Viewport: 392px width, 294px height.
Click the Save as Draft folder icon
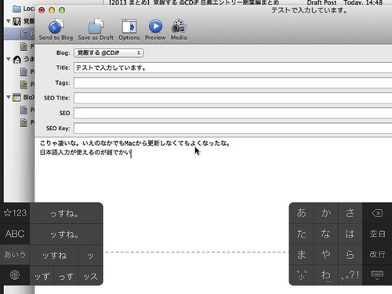(x=96, y=26)
